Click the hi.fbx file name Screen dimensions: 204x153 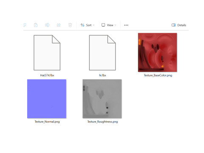click(x=102, y=75)
